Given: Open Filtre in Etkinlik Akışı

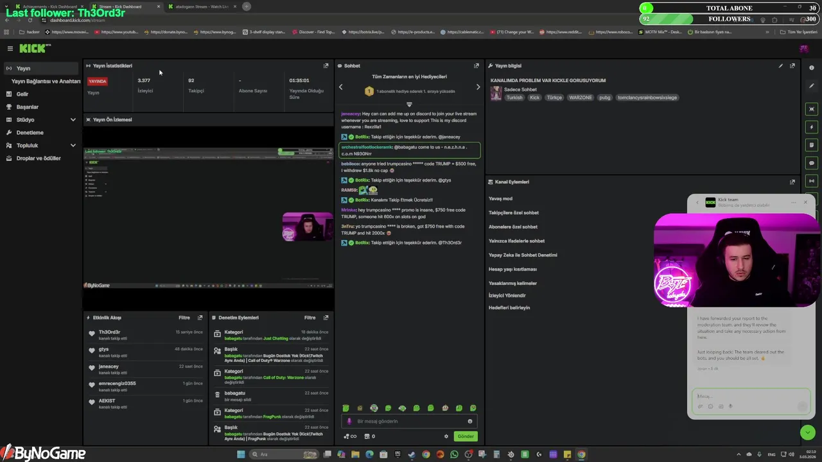Looking at the screenshot, I should tap(184, 318).
